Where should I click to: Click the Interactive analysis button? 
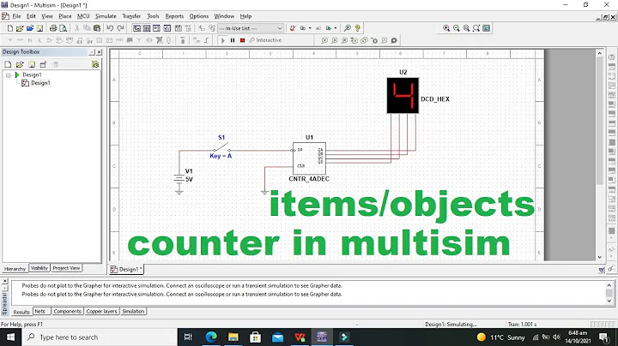click(x=265, y=40)
